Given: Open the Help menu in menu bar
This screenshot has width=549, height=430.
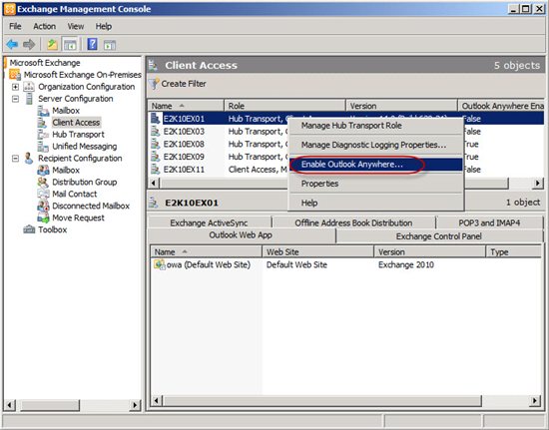Looking at the screenshot, I should (x=104, y=26).
